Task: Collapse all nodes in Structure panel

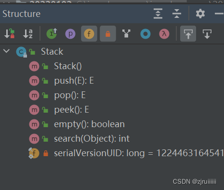Action: point(177,14)
